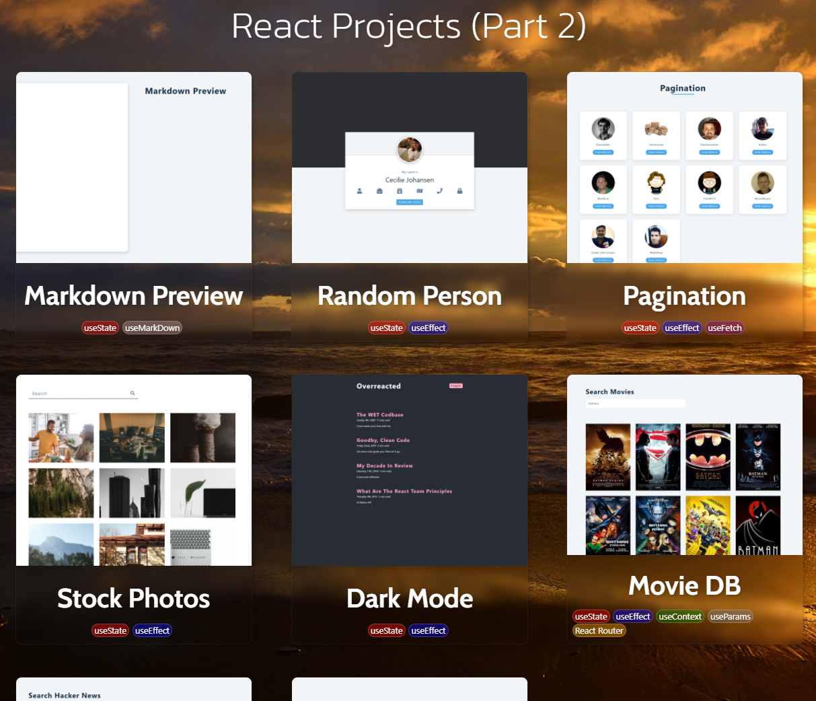This screenshot has width=816, height=701.
Task: Click the Movie DB card title
Action: point(685,586)
